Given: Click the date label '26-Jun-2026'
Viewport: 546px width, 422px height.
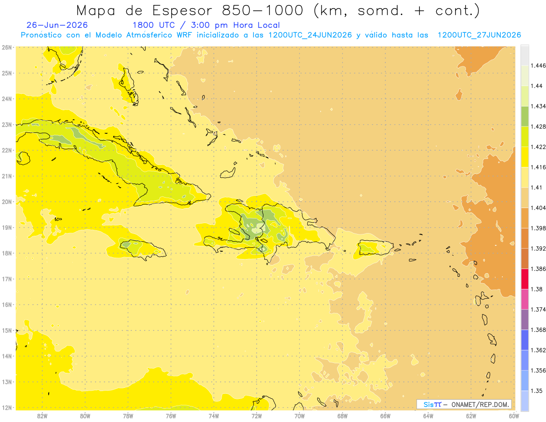Looking at the screenshot, I should click(57, 25).
